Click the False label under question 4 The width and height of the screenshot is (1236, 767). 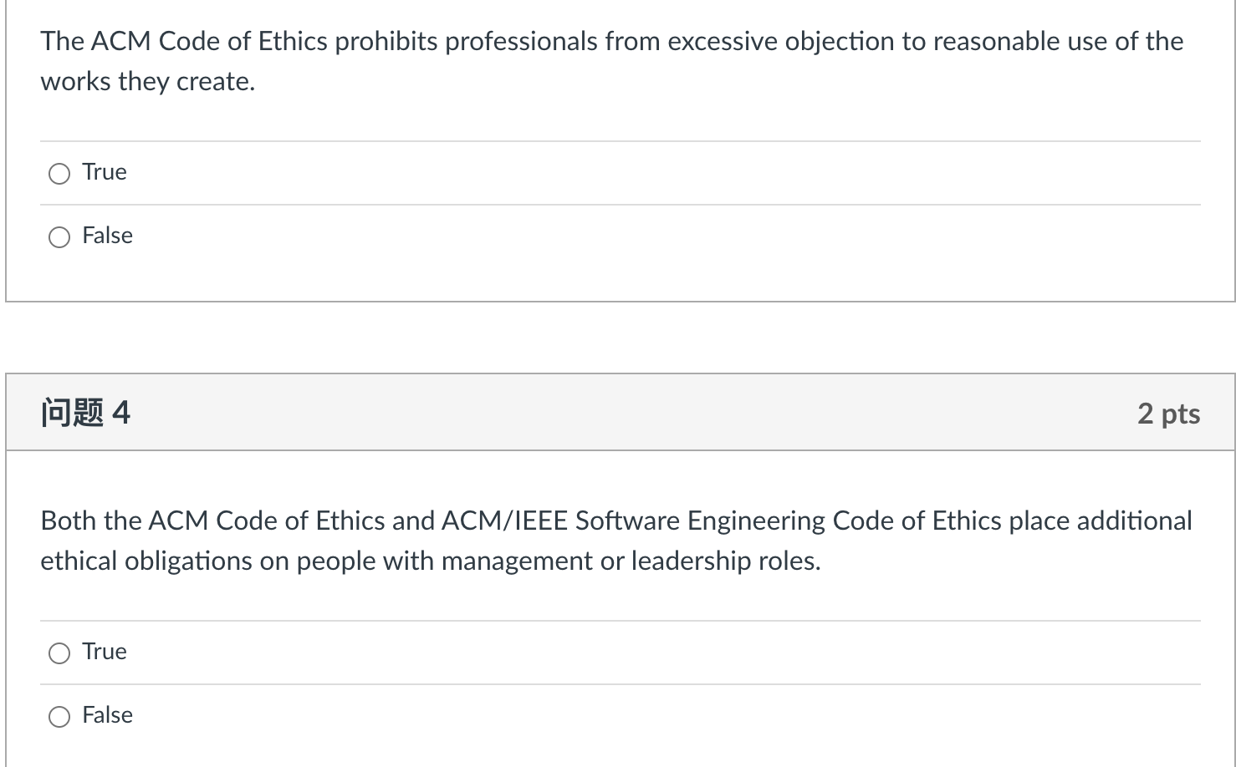107,715
